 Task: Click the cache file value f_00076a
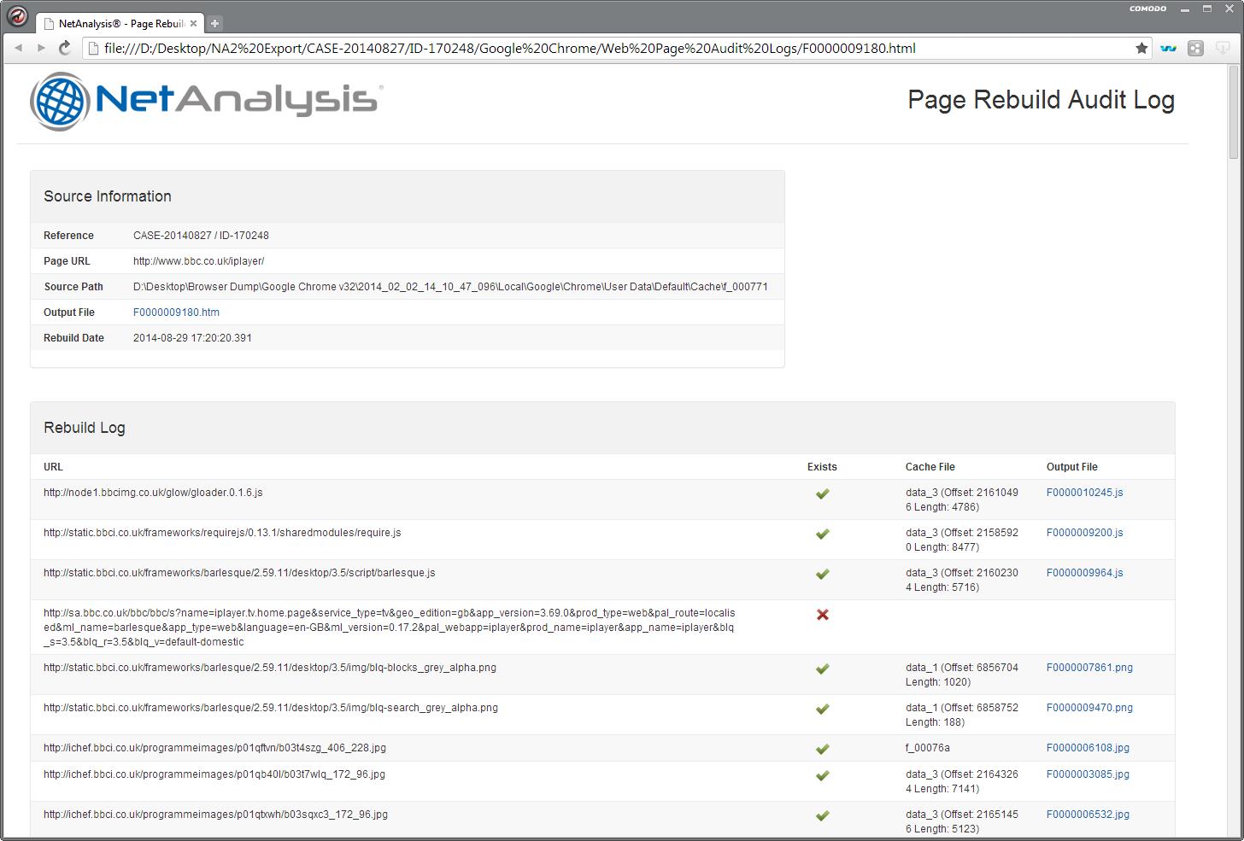coord(927,748)
